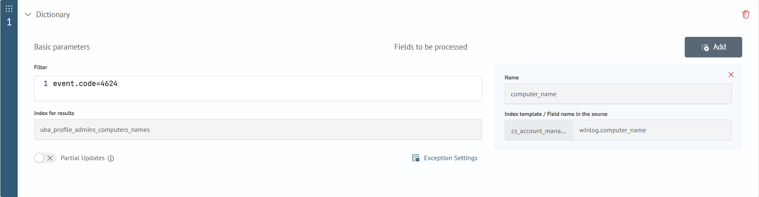This screenshot has height=197, width=759.
Task: Open Partial Updates info tooltip icon
Action: tap(111, 159)
